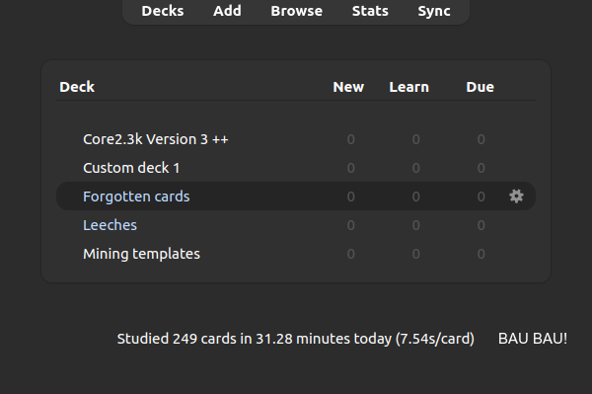
Task: Open the Add card window
Action: tap(227, 11)
